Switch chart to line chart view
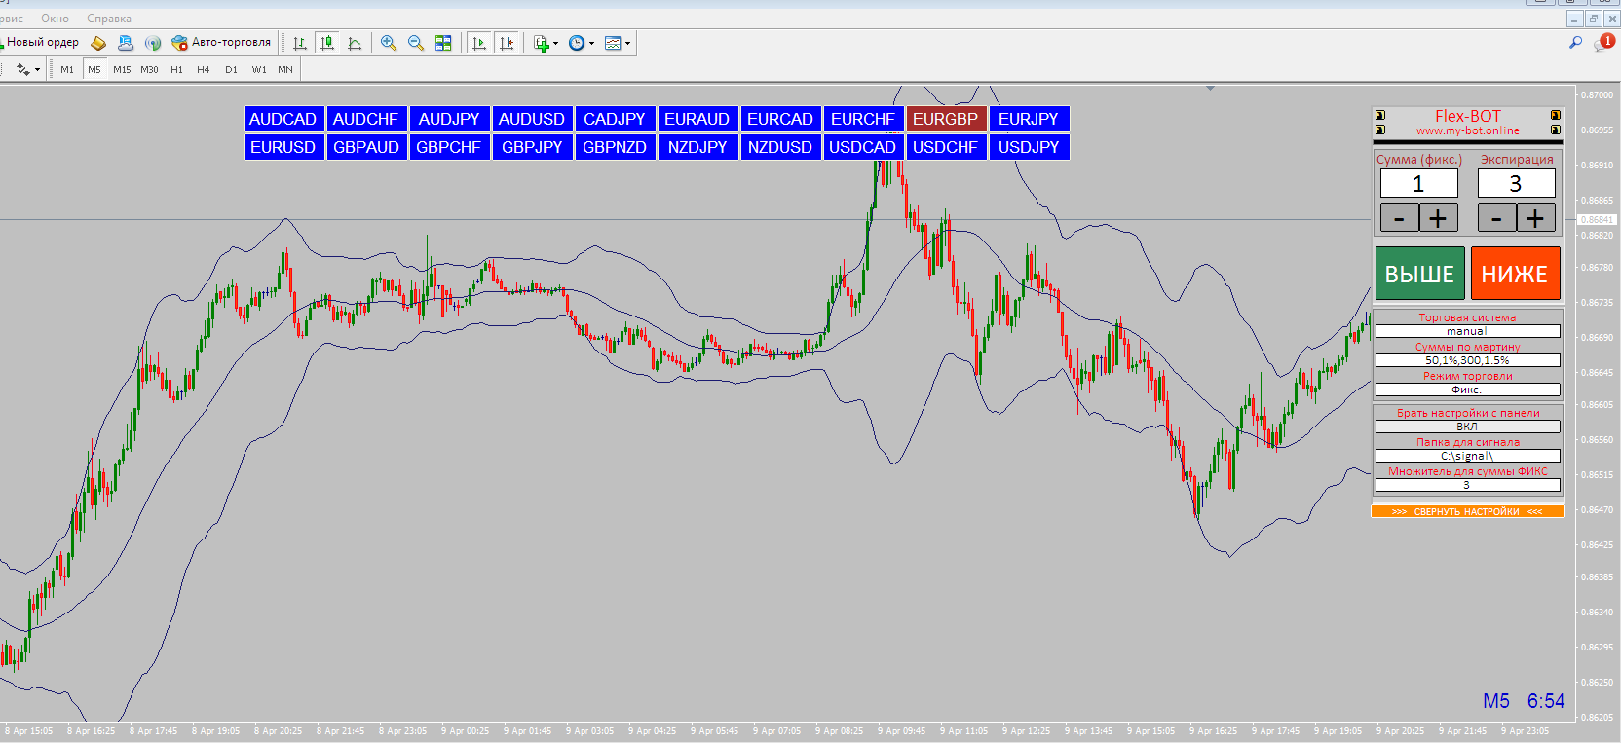 click(x=355, y=43)
